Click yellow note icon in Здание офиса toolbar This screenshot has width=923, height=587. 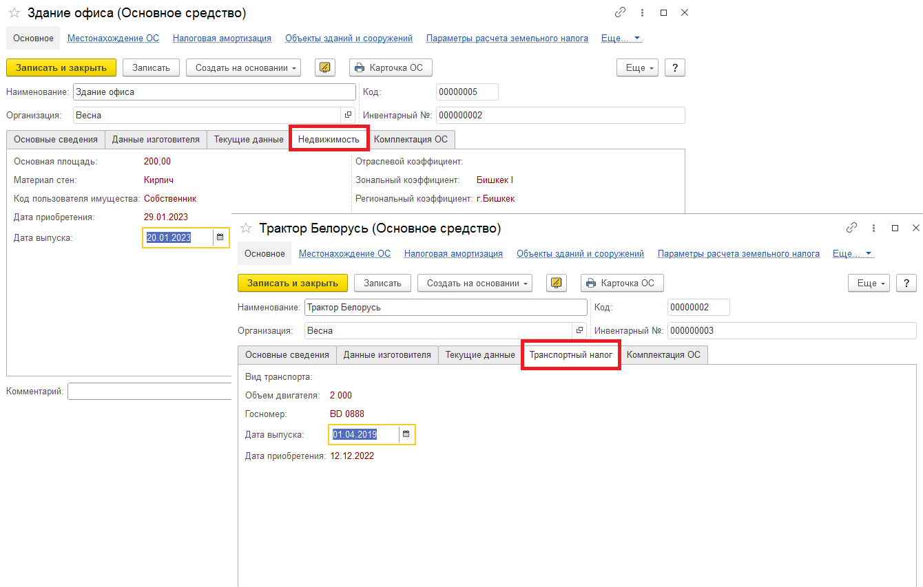(x=325, y=67)
